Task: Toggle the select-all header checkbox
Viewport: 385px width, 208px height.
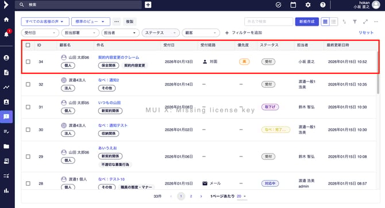Action: pos(28,45)
